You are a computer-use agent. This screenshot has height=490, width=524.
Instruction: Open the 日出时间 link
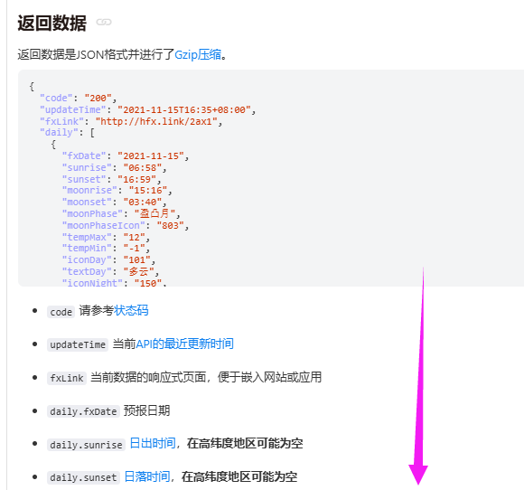153,444
